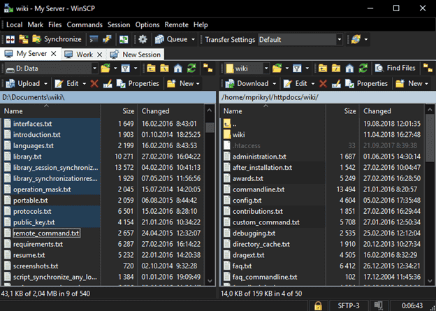Open the Preferences gear icon
Screen dimensions: 436x311
143,39
